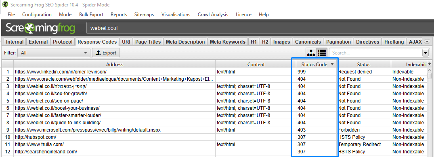Switch to the Meta Description tab
This screenshot has width=434, height=157.
tap(185, 42)
